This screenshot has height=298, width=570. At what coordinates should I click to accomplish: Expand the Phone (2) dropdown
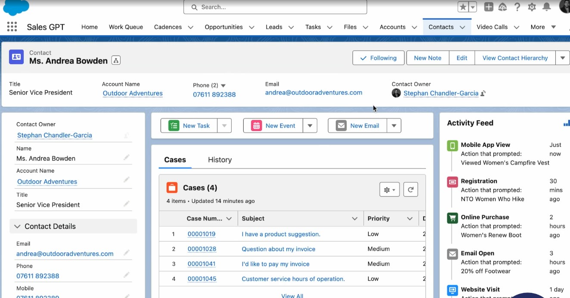tap(223, 86)
